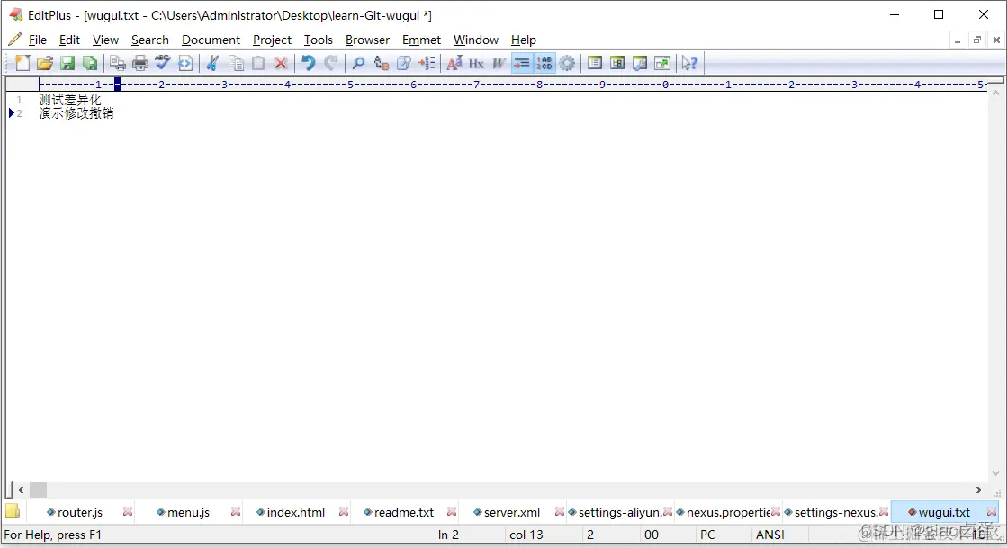Toggle line numbers with the 1AB icon
This screenshot has height=548, width=1007.
[x=544, y=63]
